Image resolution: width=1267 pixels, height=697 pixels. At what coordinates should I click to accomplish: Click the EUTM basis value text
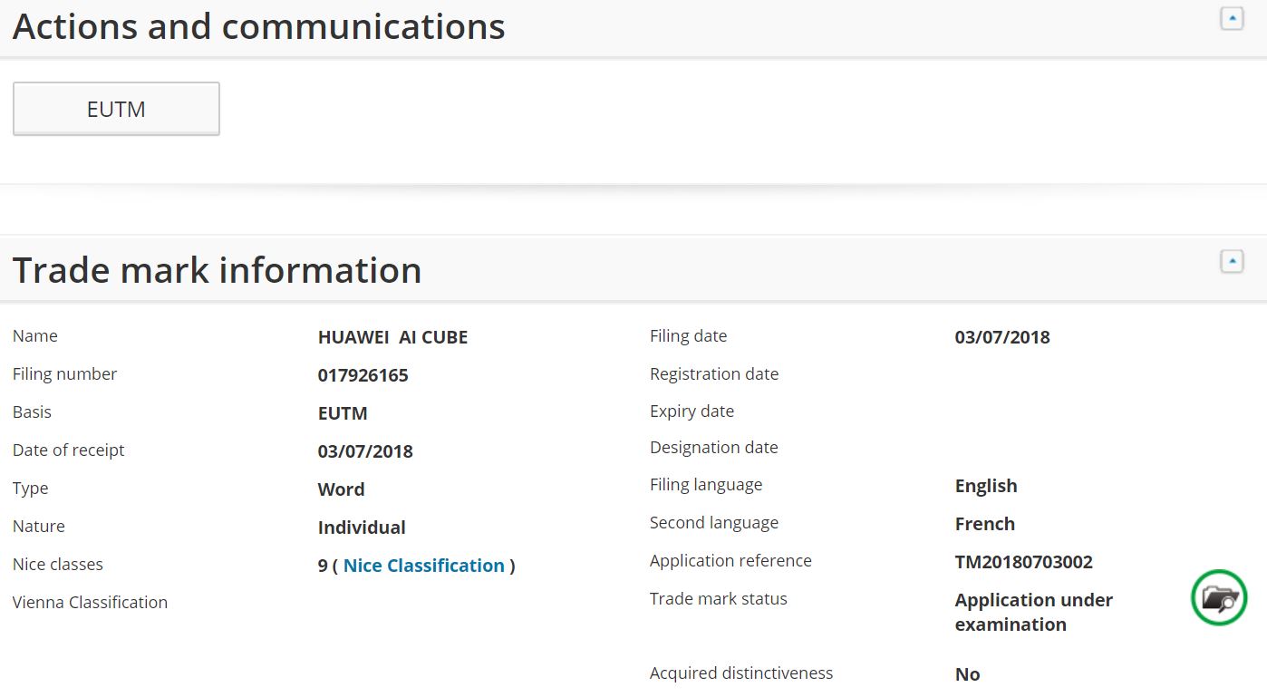(343, 413)
